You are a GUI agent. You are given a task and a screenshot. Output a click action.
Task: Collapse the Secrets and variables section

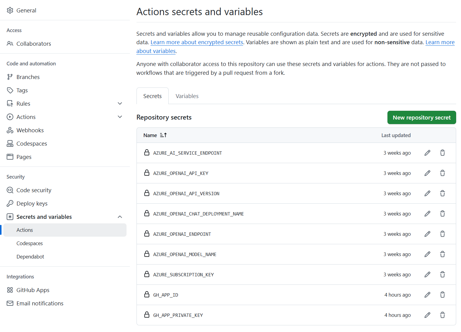click(120, 217)
